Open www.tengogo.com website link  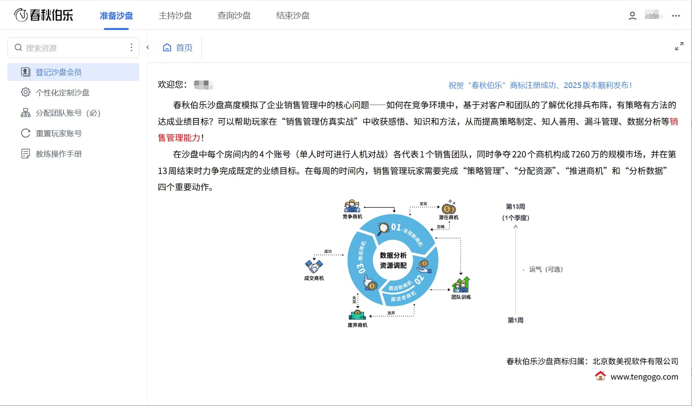coord(644,377)
